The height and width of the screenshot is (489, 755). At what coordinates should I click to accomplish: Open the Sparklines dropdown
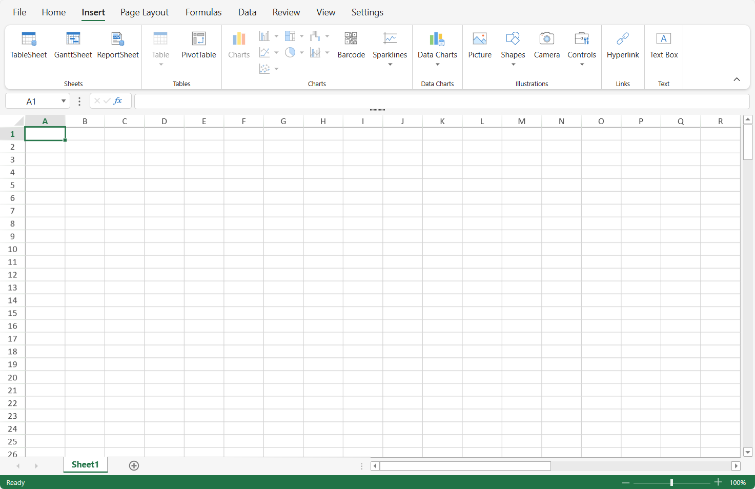tap(390, 65)
